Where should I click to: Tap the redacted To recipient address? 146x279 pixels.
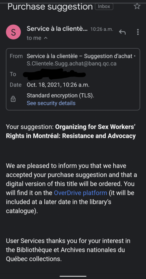coord(55,74)
